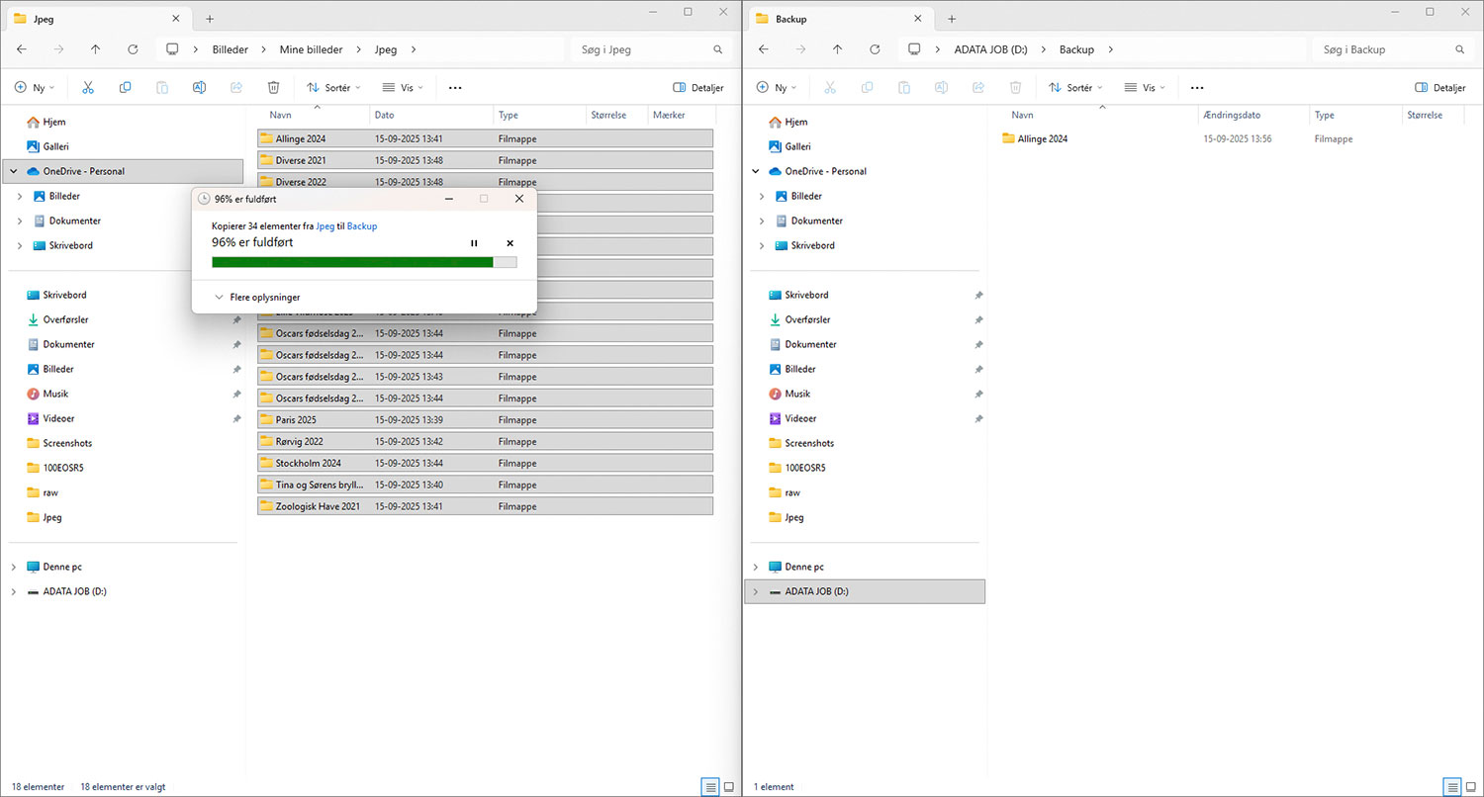Click the Søg i Backup search field
1484x797 pixels.
(x=1385, y=49)
